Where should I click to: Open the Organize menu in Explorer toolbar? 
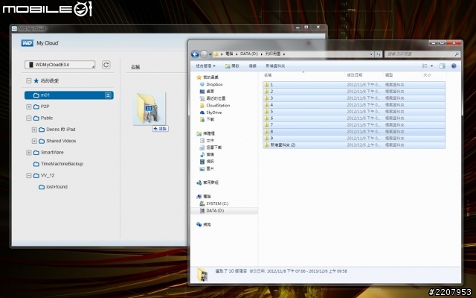click(x=205, y=66)
